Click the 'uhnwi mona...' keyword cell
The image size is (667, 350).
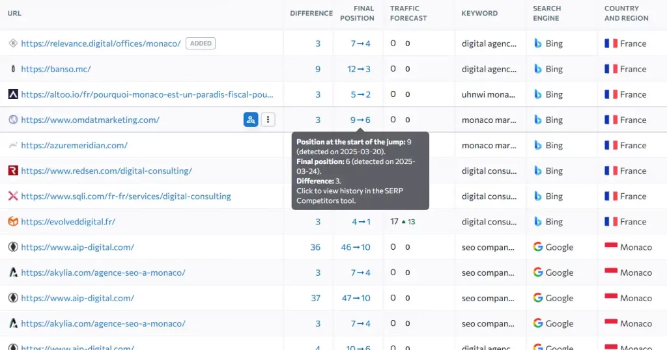[489, 94]
